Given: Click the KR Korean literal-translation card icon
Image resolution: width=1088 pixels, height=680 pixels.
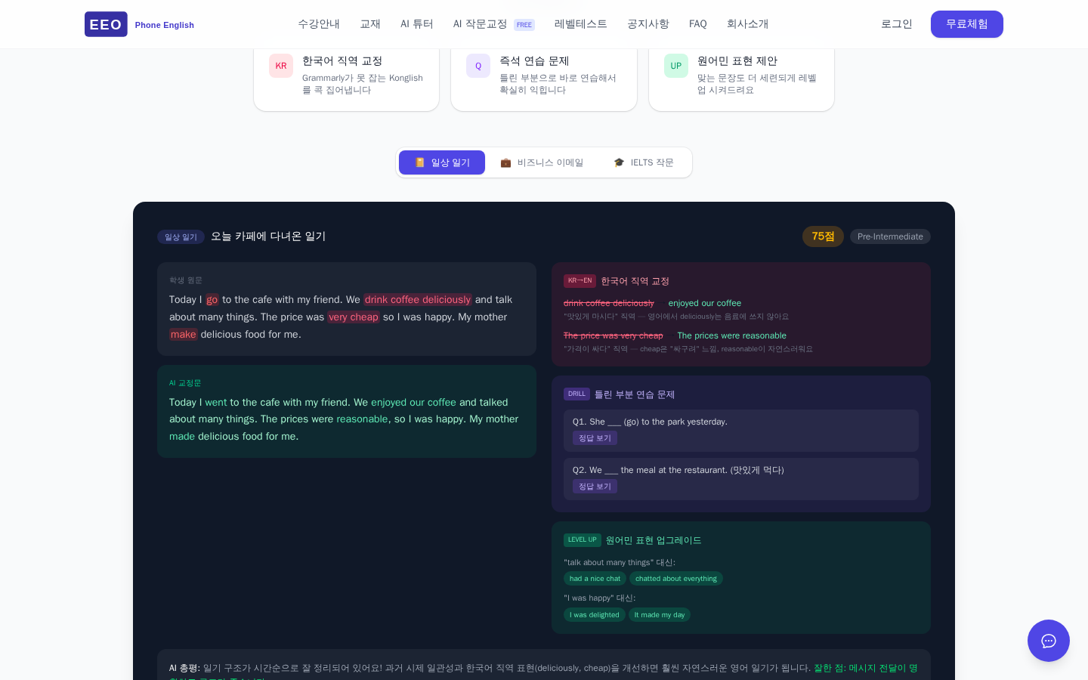Looking at the screenshot, I should (281, 66).
